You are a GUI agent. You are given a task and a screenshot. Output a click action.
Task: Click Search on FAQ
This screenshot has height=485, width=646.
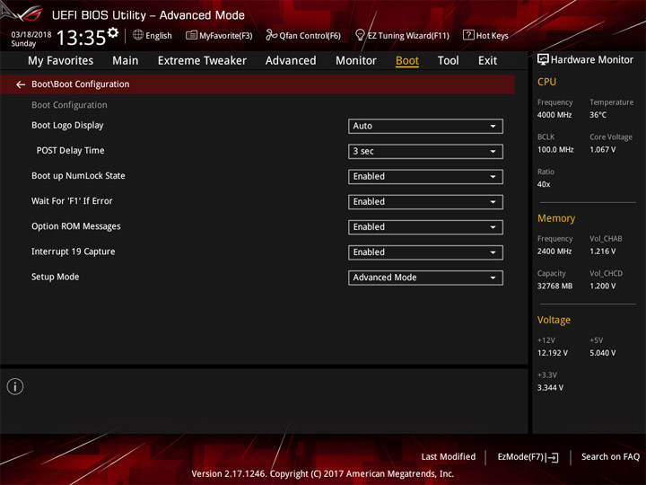[x=610, y=456]
